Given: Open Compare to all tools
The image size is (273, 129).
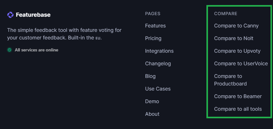Looking at the screenshot, I should click(x=238, y=109).
